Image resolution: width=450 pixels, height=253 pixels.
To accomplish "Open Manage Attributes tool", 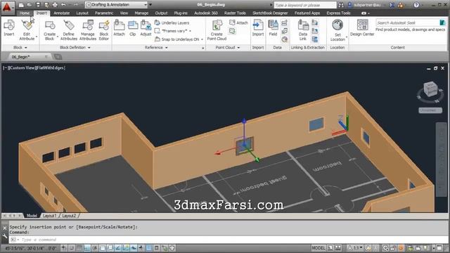I will (88, 30).
